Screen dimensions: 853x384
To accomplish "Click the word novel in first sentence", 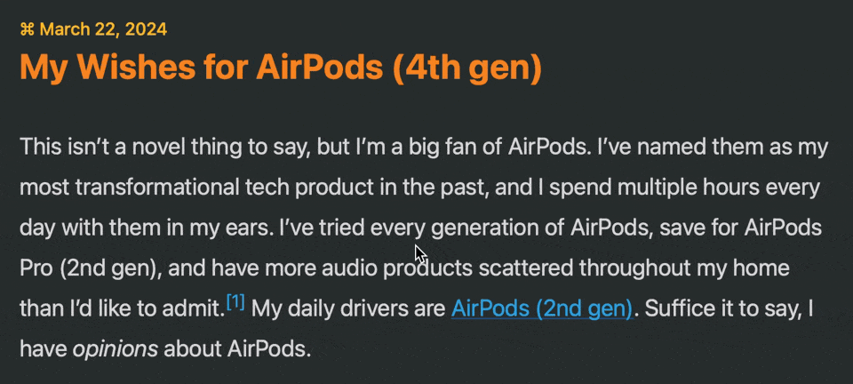I will (164, 147).
